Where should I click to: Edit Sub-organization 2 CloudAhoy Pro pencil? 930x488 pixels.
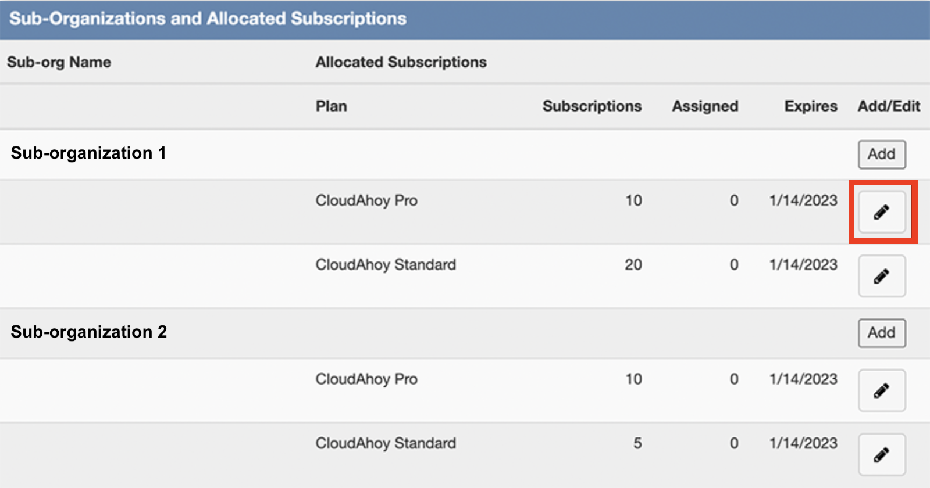pos(882,390)
